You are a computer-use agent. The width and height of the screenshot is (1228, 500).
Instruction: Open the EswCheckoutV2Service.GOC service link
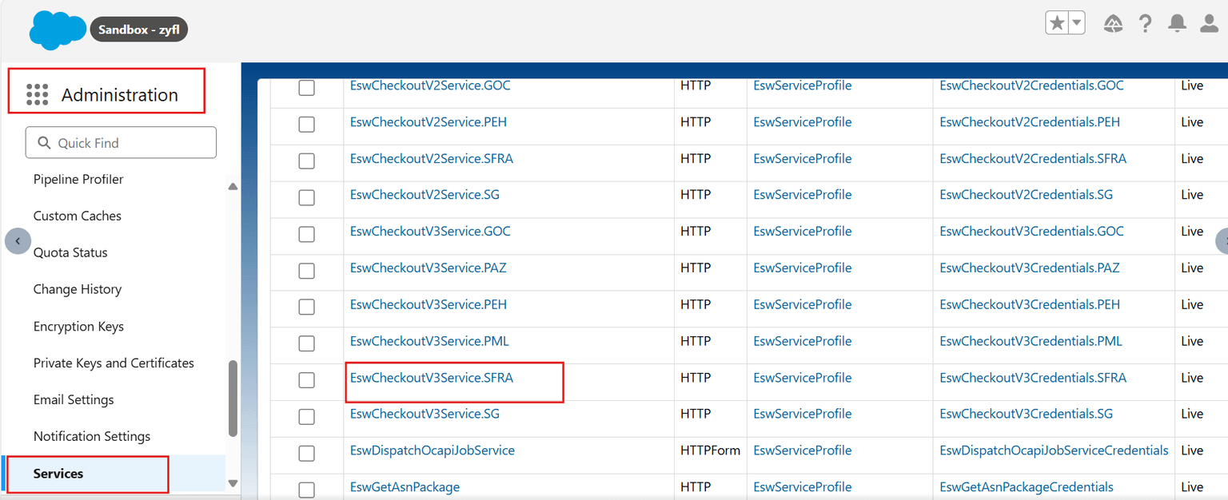coord(430,85)
